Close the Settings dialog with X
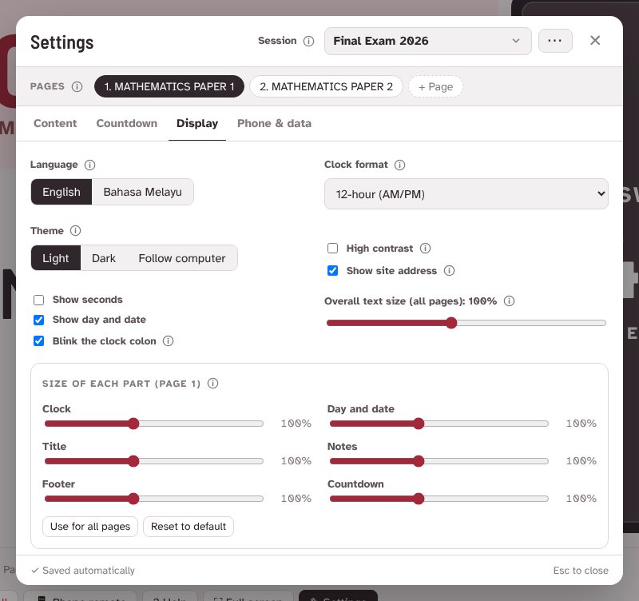 595,41
